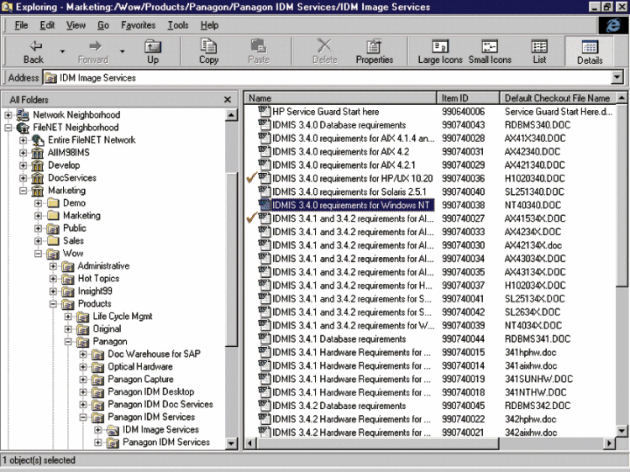
Task: Select the Develop library icon
Action: click(38, 165)
